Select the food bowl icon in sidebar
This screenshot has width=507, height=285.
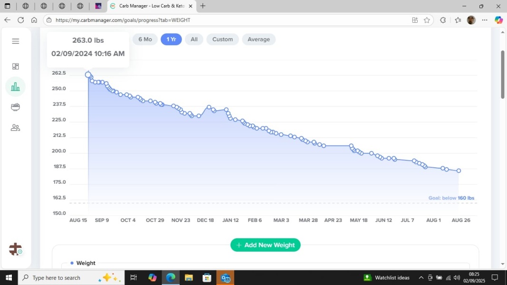[16, 107]
